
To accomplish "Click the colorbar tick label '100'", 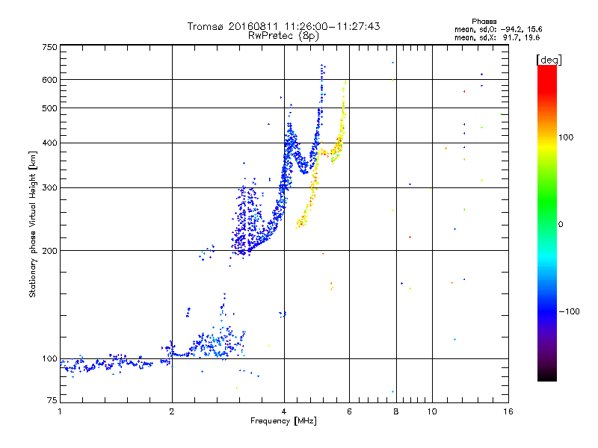I will pos(566,137).
